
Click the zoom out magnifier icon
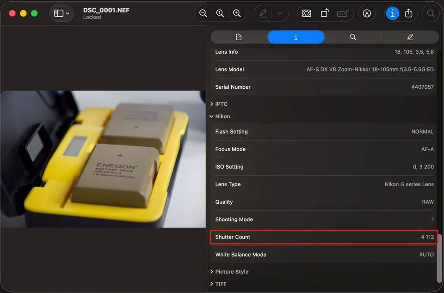(x=203, y=13)
